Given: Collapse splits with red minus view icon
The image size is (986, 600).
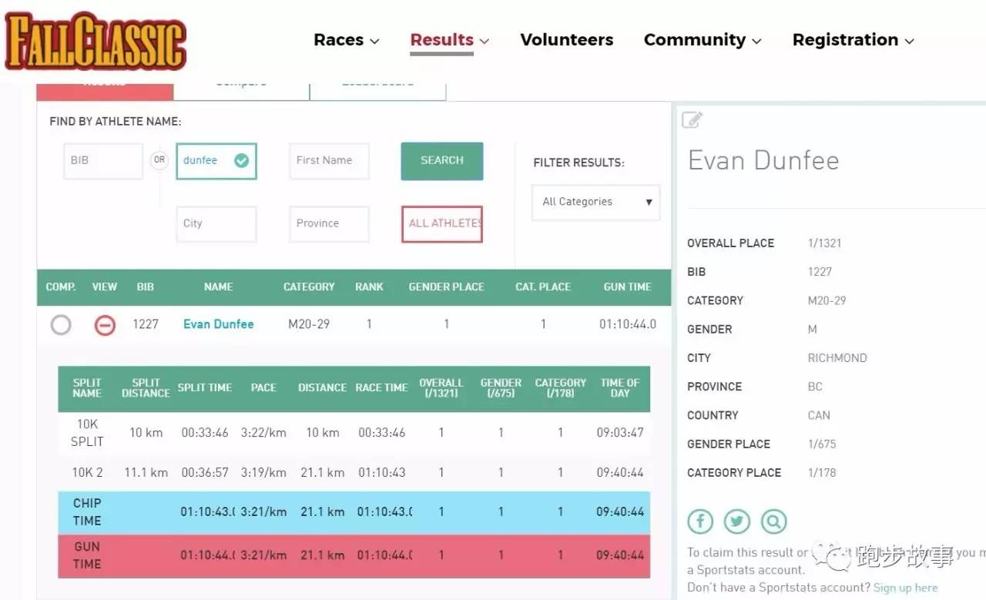Looking at the screenshot, I should tap(105, 325).
